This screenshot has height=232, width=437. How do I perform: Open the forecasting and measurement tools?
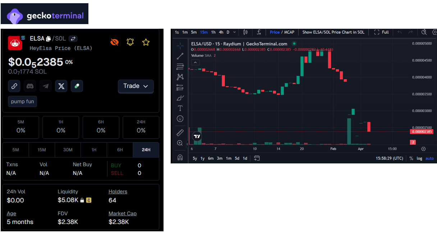[180, 87]
